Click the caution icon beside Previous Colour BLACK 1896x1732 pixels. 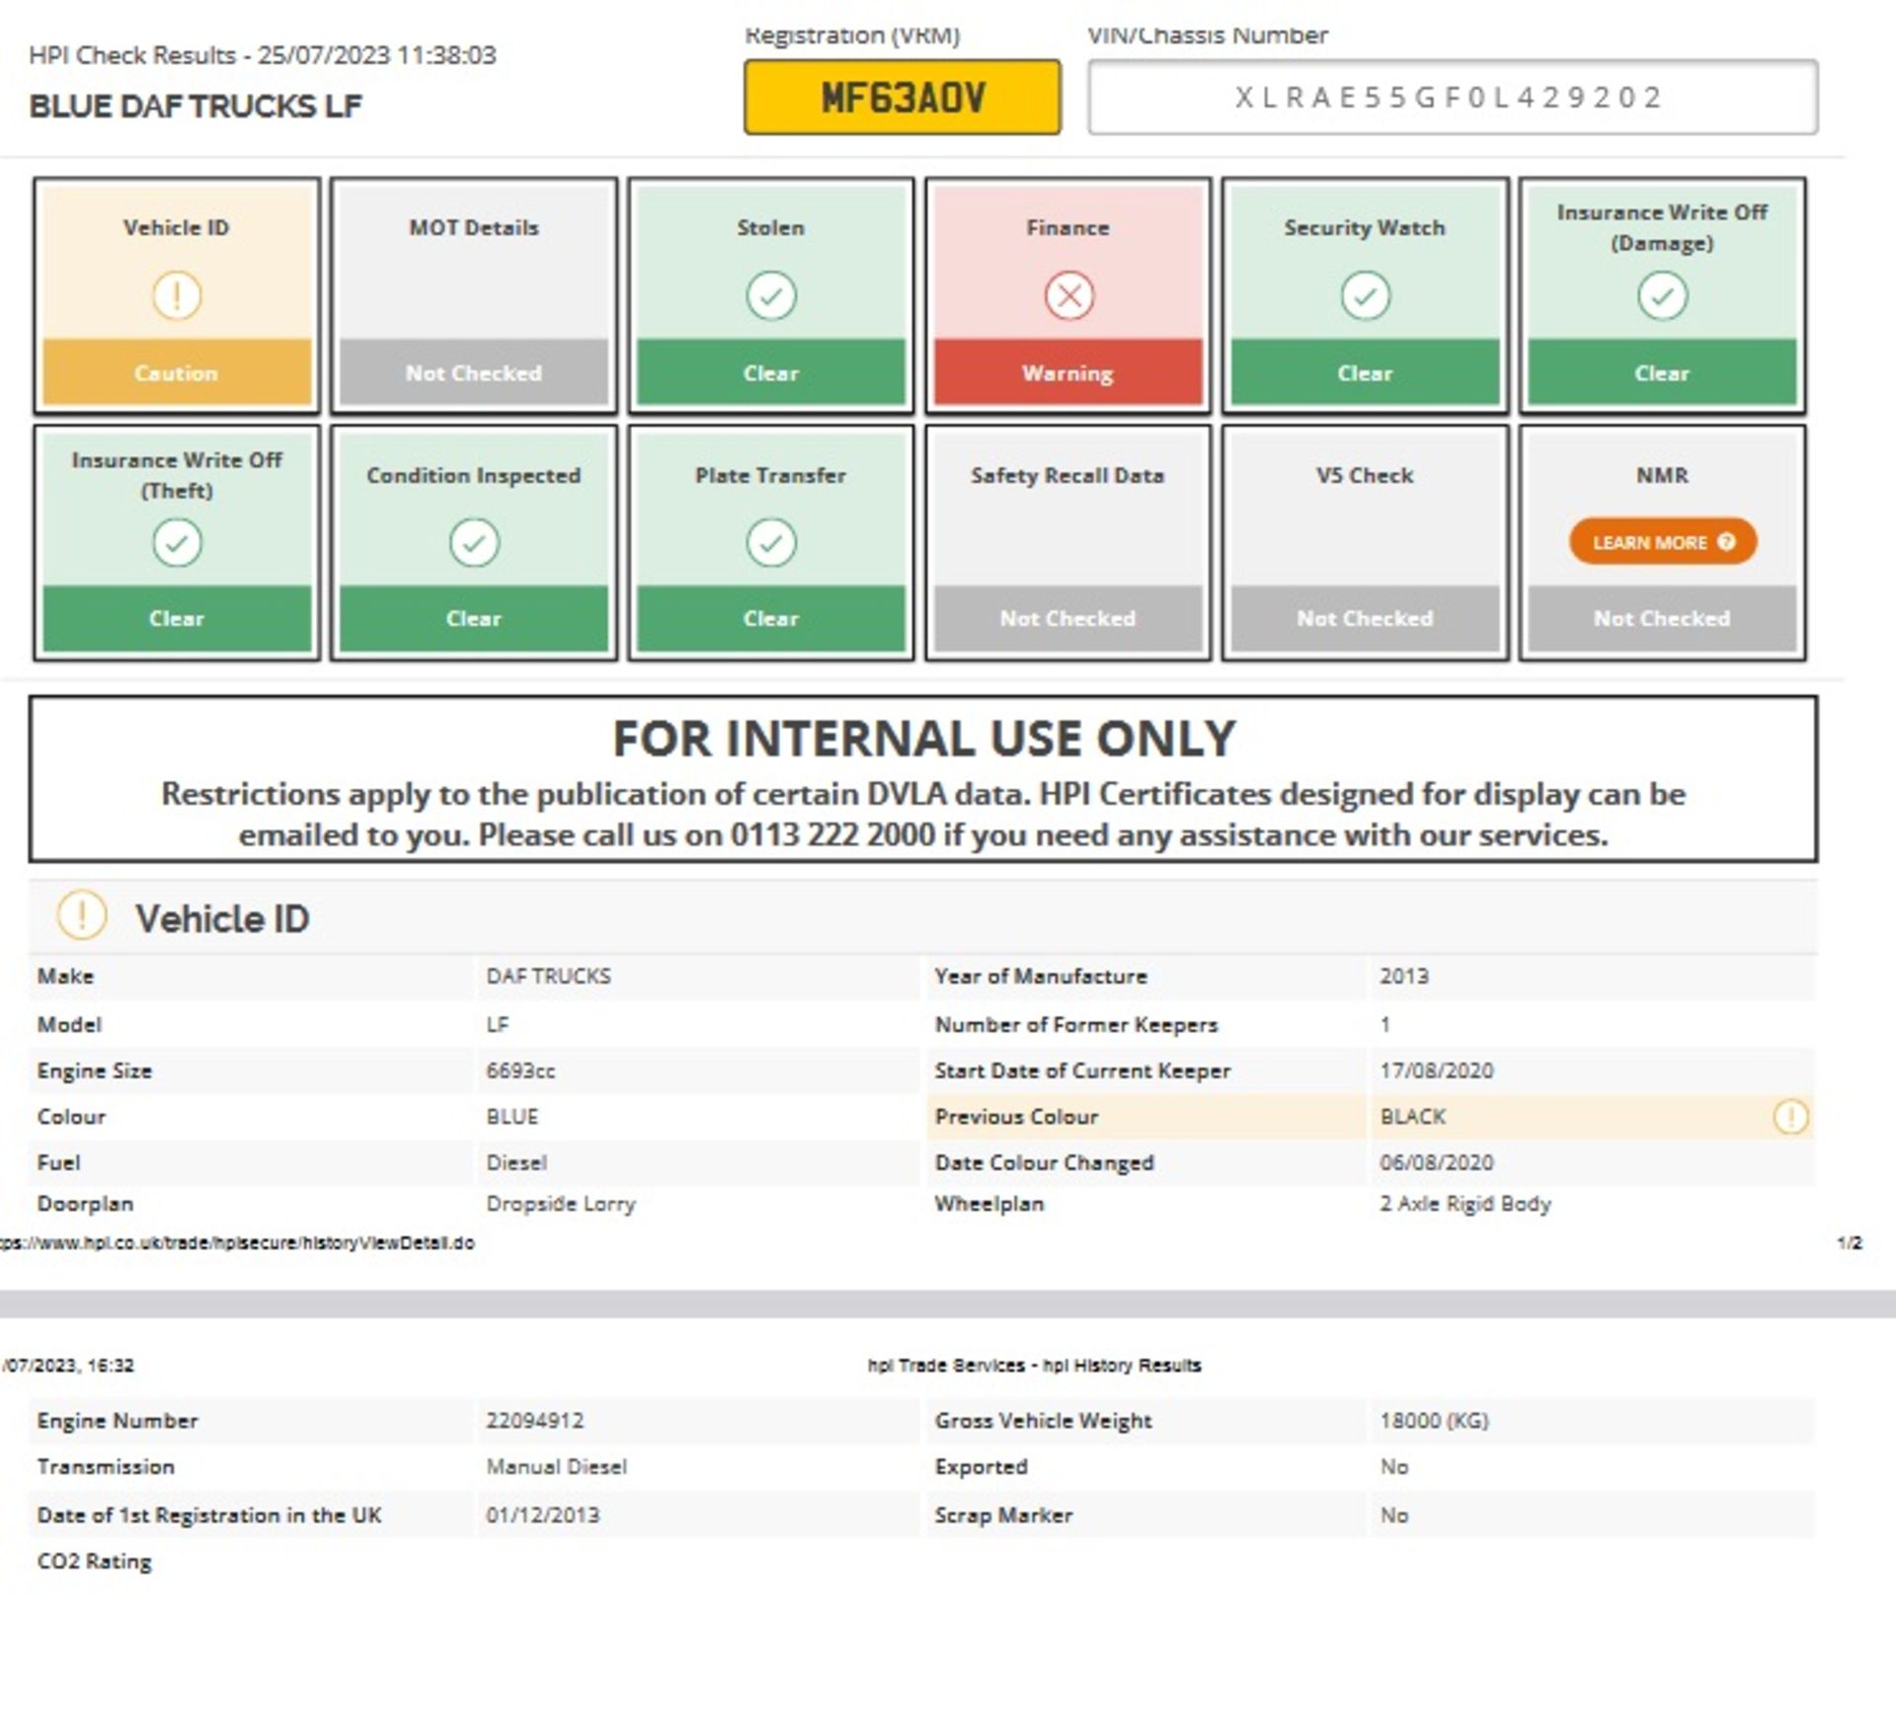[x=1790, y=1117]
